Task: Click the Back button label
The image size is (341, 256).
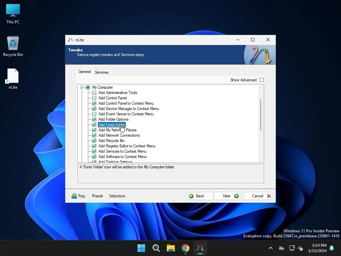Action: [x=200, y=196]
